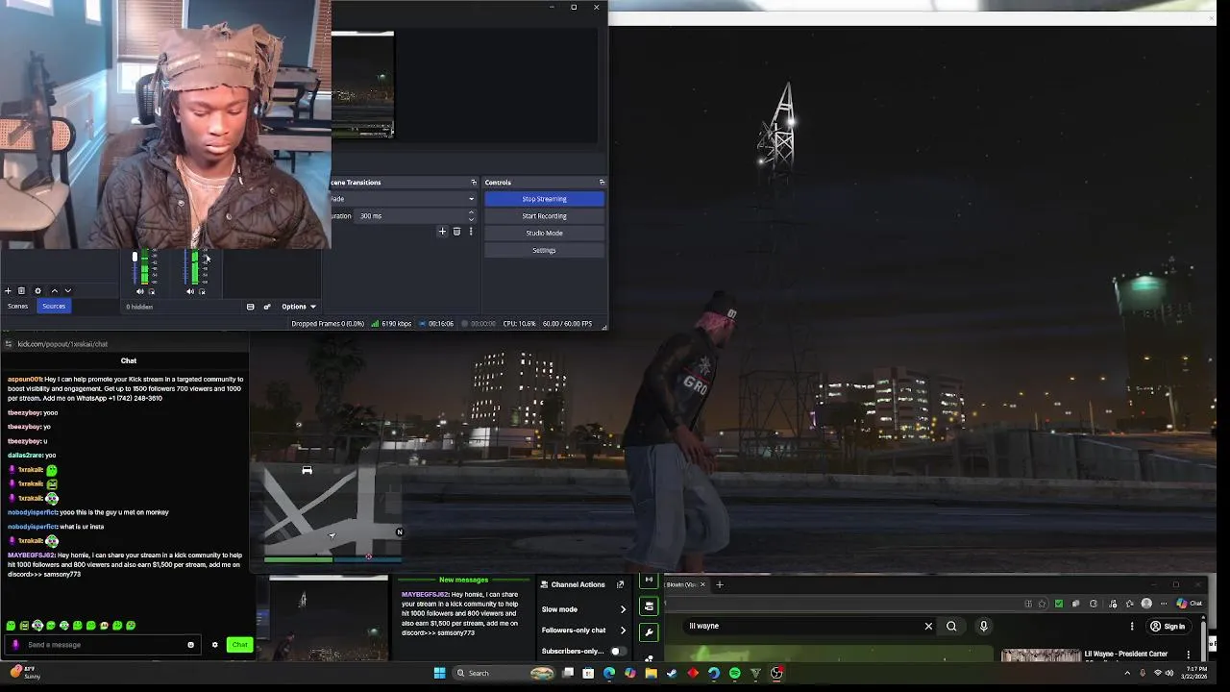The width and height of the screenshot is (1230, 692).
Task: Click mixer layout toggle icon beside Options
Action: pos(250,307)
